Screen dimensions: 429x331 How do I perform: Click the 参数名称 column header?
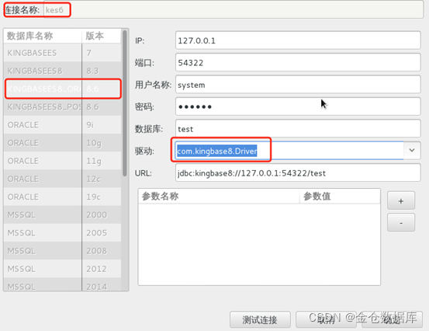(x=219, y=196)
